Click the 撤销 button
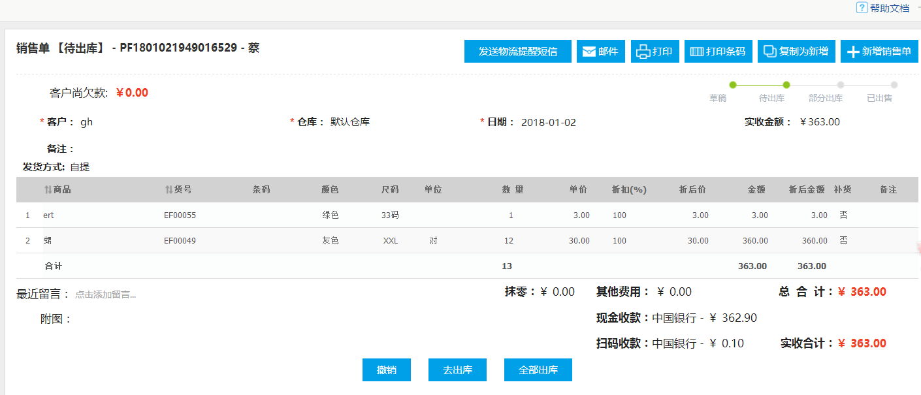The height and width of the screenshot is (395, 921). pyautogui.click(x=387, y=370)
